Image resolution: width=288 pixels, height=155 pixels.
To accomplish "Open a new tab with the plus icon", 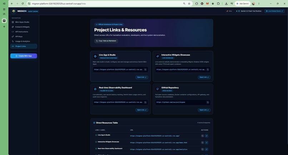I will 4,27.
